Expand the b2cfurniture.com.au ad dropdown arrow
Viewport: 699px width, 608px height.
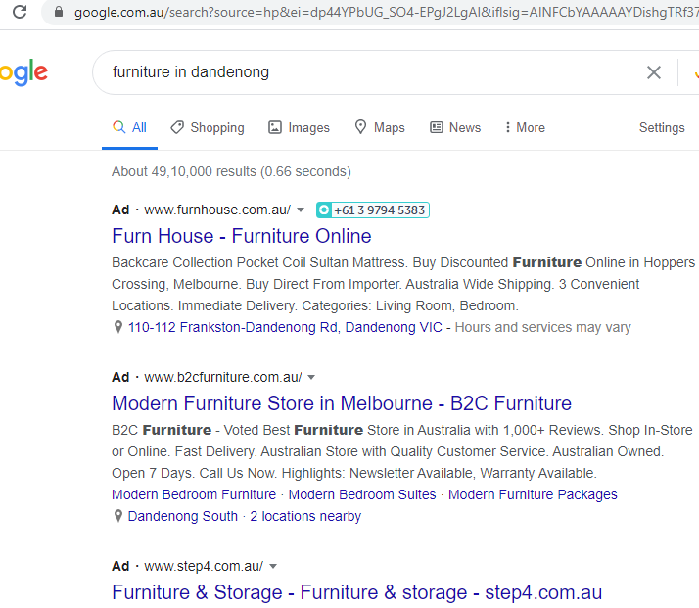pyautogui.click(x=311, y=377)
